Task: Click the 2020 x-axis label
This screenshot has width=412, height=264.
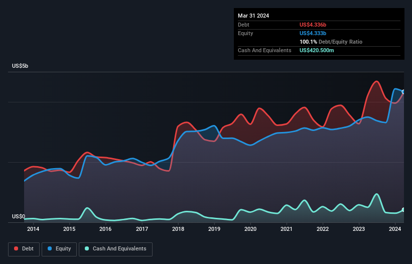Action: [250, 229]
